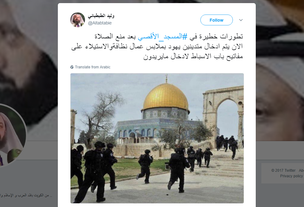Click the © 2017 Twitter footer text
304x207 pixels.
click(x=283, y=170)
